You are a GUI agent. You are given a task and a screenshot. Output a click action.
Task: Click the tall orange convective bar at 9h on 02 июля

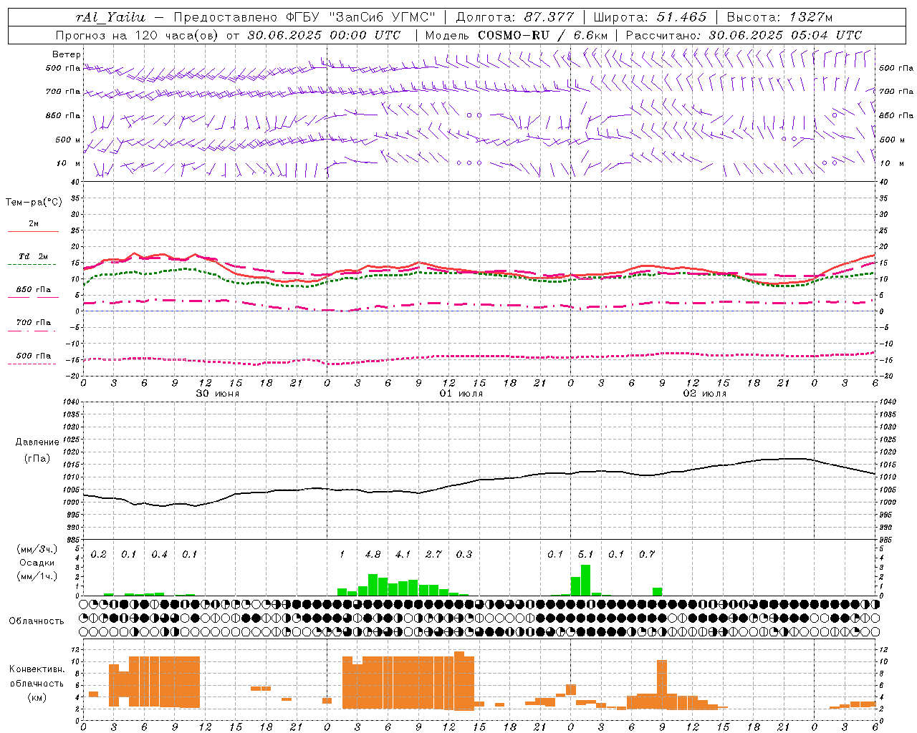(x=662, y=684)
